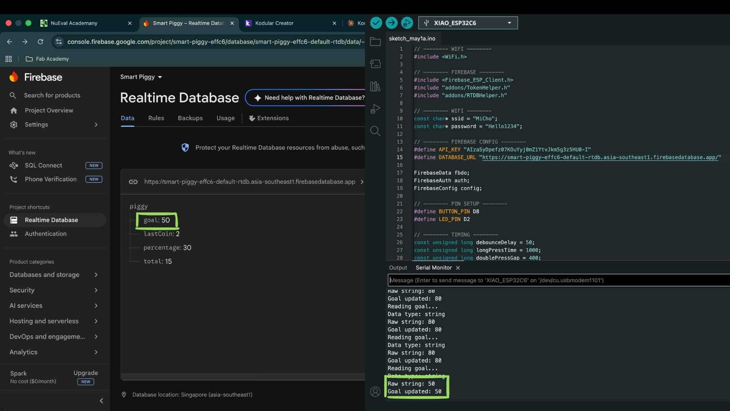Close the Smart Piggy browser tab

pyautogui.click(x=232, y=23)
